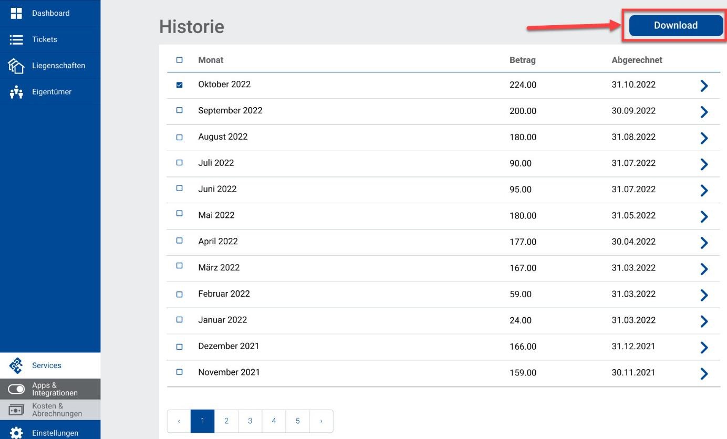The width and height of the screenshot is (727, 439).
Task: Expand the Juni 2022 row arrow
Action: (704, 191)
